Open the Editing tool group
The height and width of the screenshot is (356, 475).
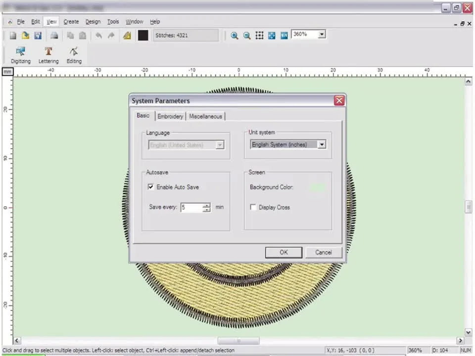pyautogui.click(x=74, y=55)
